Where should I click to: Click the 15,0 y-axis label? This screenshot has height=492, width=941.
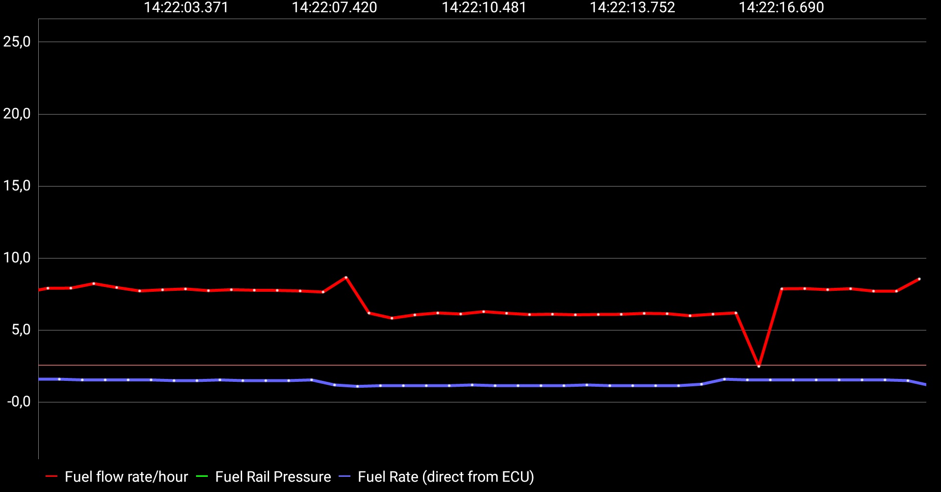tap(17, 186)
